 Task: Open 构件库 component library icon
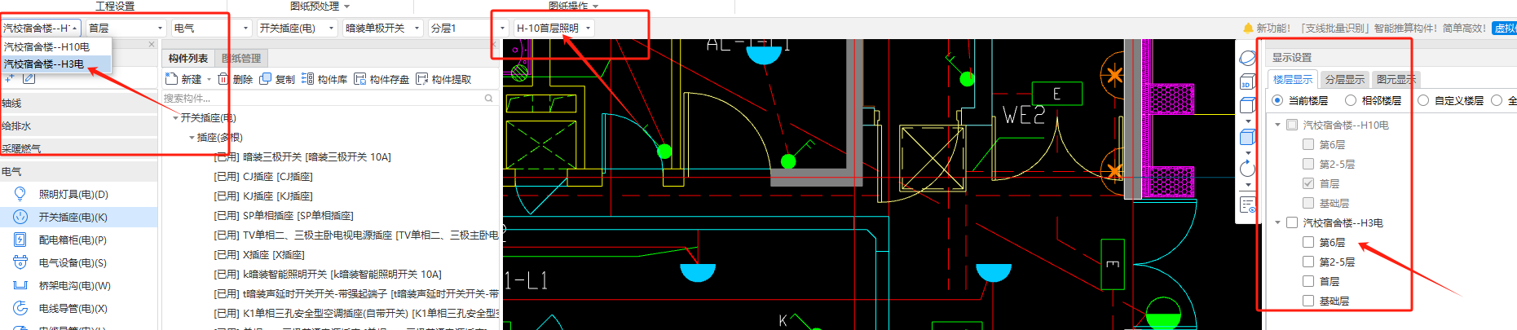click(307, 79)
